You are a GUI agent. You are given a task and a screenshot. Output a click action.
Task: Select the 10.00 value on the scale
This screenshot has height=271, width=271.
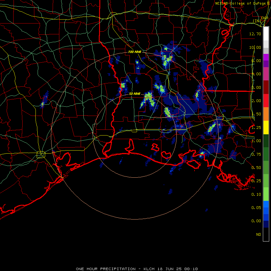coord(255,47)
